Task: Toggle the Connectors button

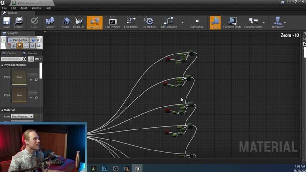Action: click(95, 22)
